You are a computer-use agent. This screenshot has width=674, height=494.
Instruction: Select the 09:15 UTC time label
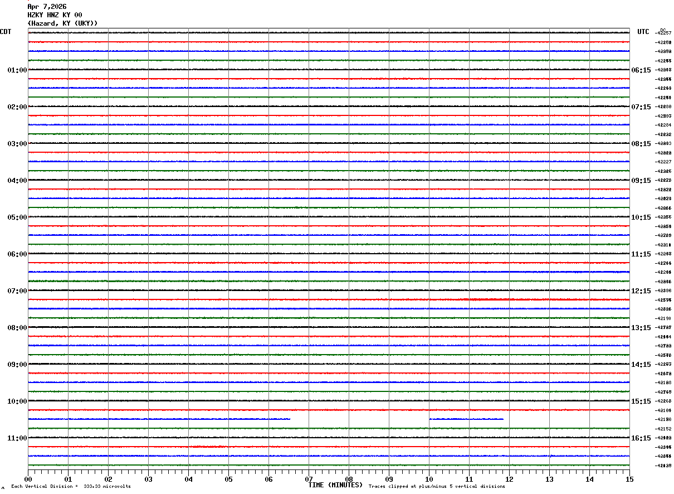pos(641,181)
